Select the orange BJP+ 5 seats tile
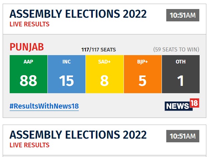 tap(143, 74)
